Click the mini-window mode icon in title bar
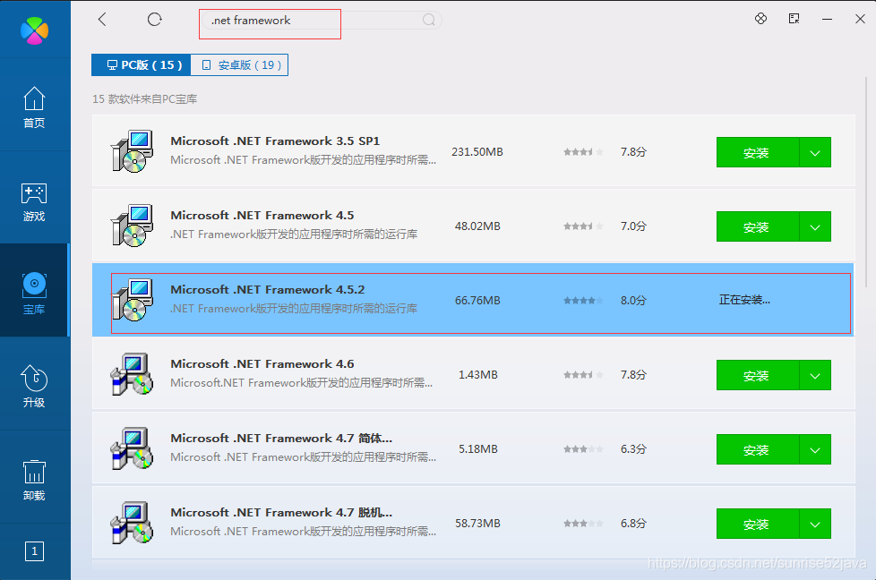The width and height of the screenshot is (876, 580). pyautogui.click(x=794, y=19)
